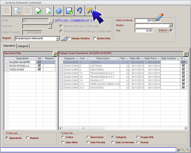
Task: Switch to the Categorie tab
Action: 23,46
